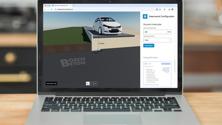Click the Hoogte grondwerk field with 550

pyautogui.click(x=155, y=32)
